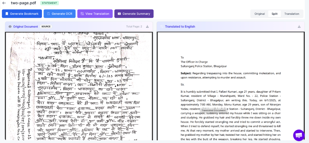Screen dimensions: 309x143
Task: Click the 'To' line in translated document
Action: pyautogui.click(x=182, y=58)
